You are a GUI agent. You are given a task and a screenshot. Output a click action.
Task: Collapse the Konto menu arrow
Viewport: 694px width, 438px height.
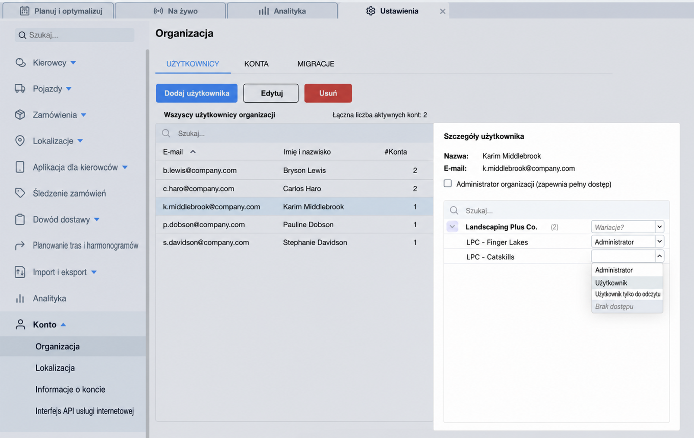(63, 324)
